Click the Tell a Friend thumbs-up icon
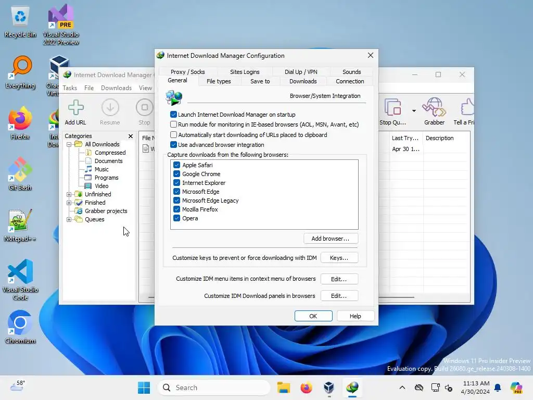 coord(467,107)
